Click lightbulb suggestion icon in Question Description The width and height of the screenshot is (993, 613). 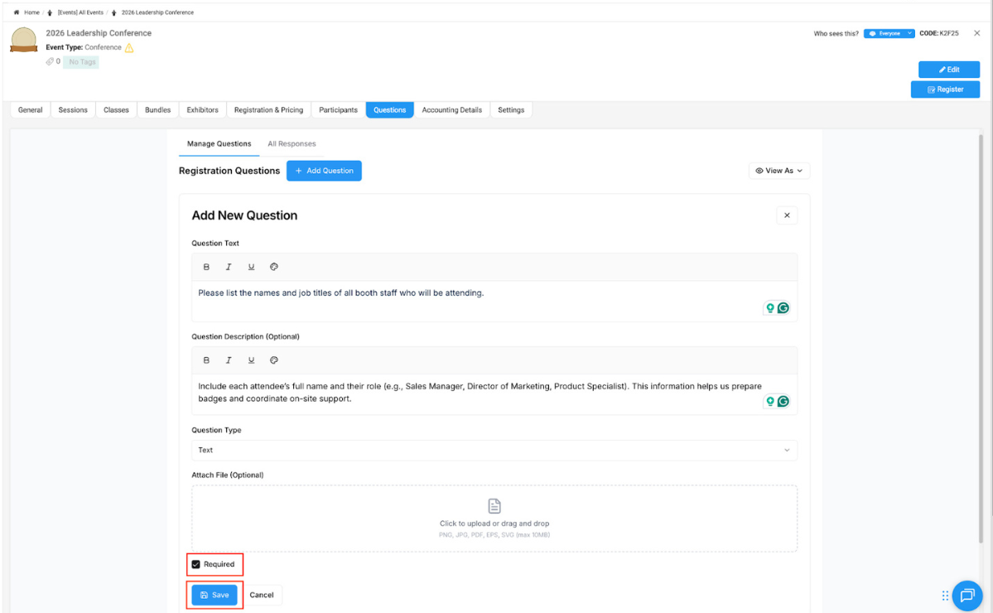click(769, 401)
